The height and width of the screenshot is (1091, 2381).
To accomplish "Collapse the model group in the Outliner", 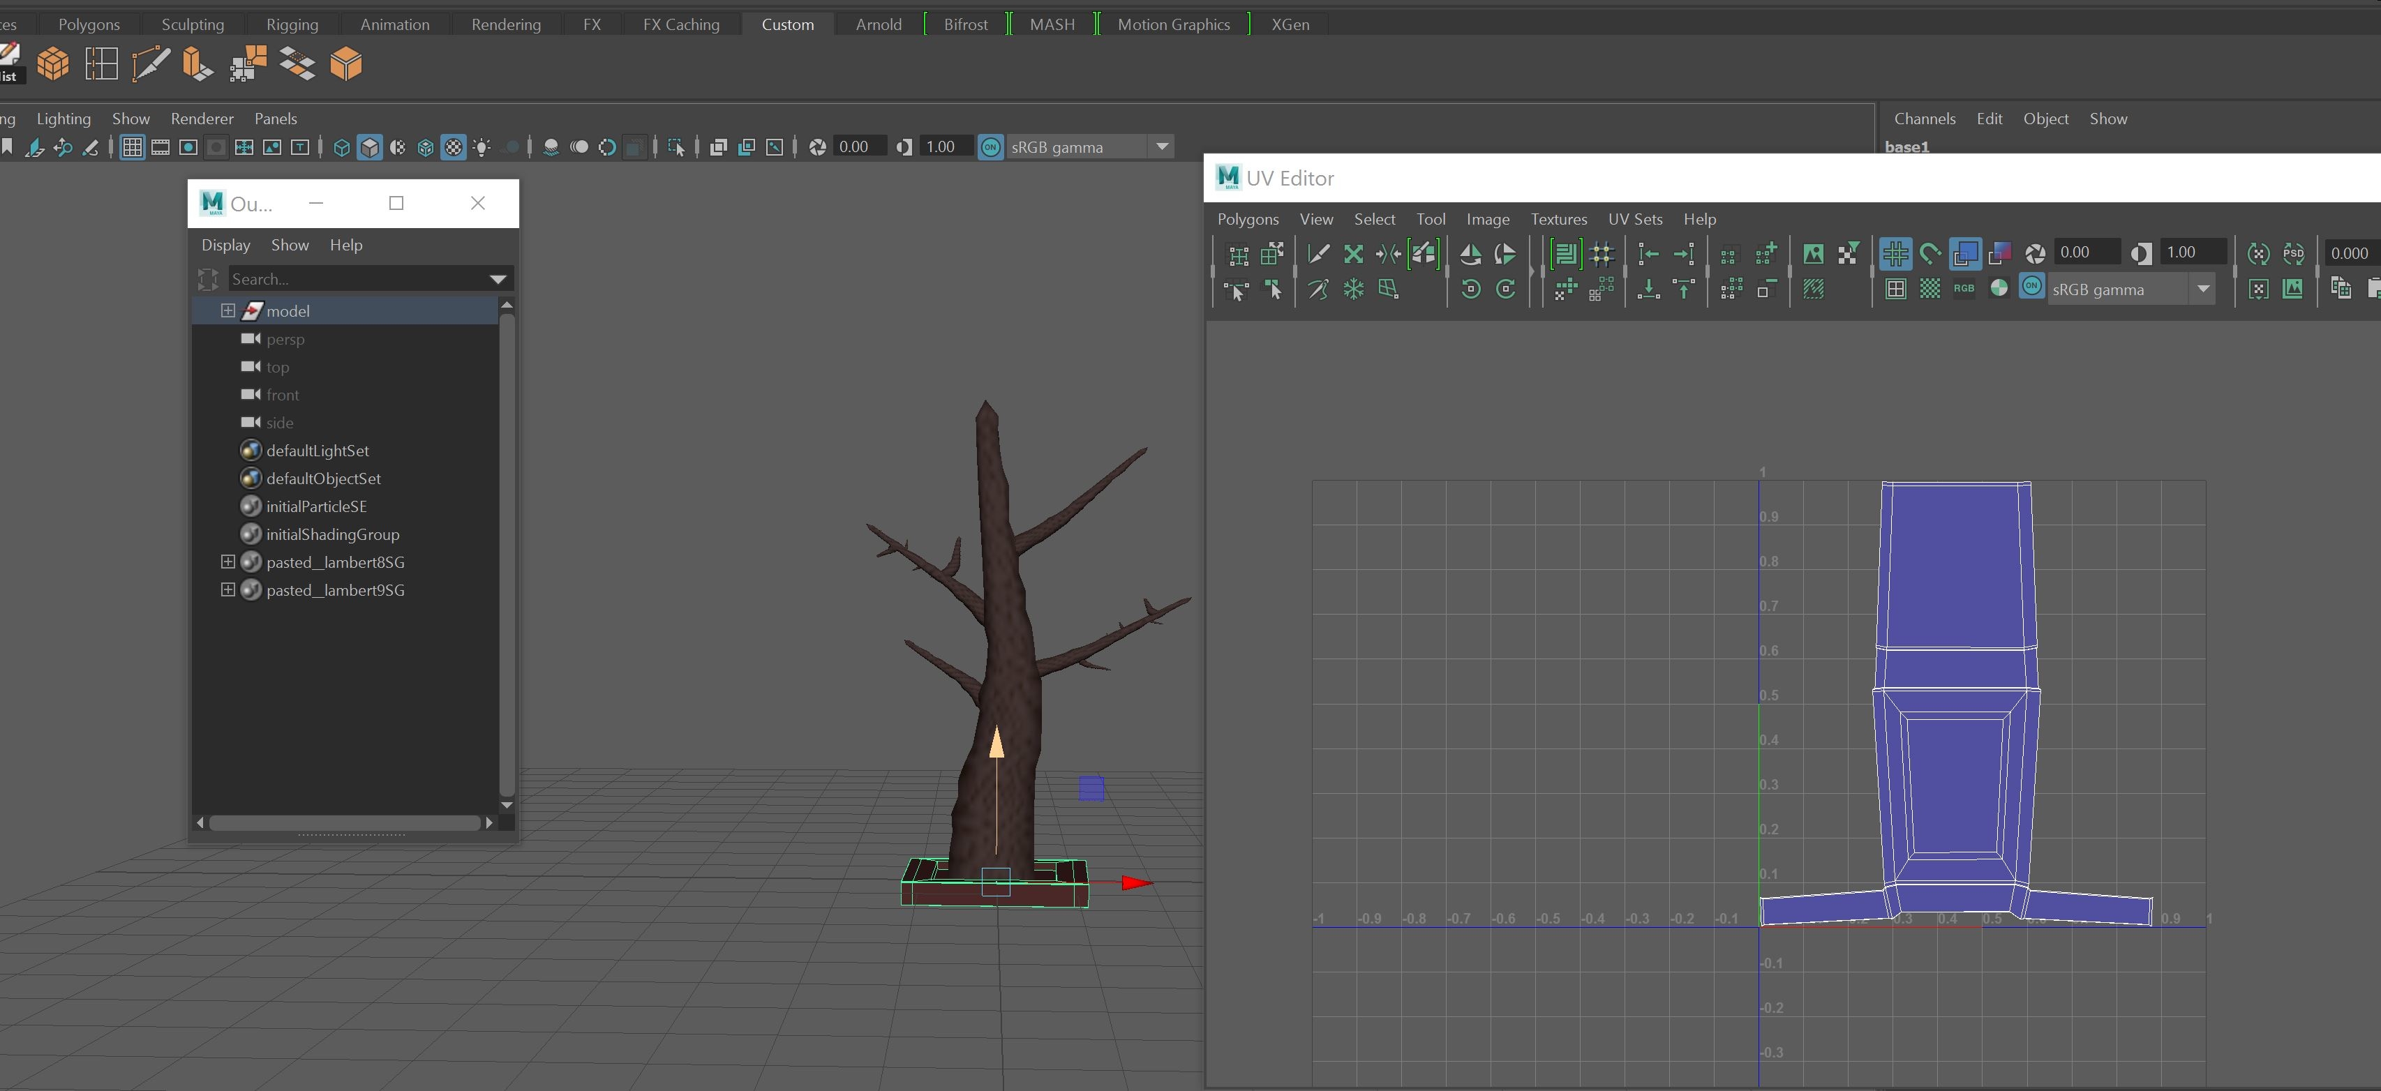I will click(228, 310).
